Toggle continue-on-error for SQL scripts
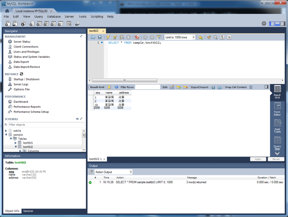Screen dimensions: 288x217 [x=137, y=37]
